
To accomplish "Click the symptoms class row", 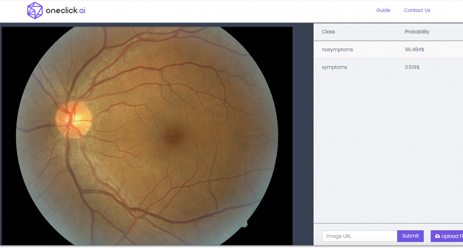I will tap(388, 67).
